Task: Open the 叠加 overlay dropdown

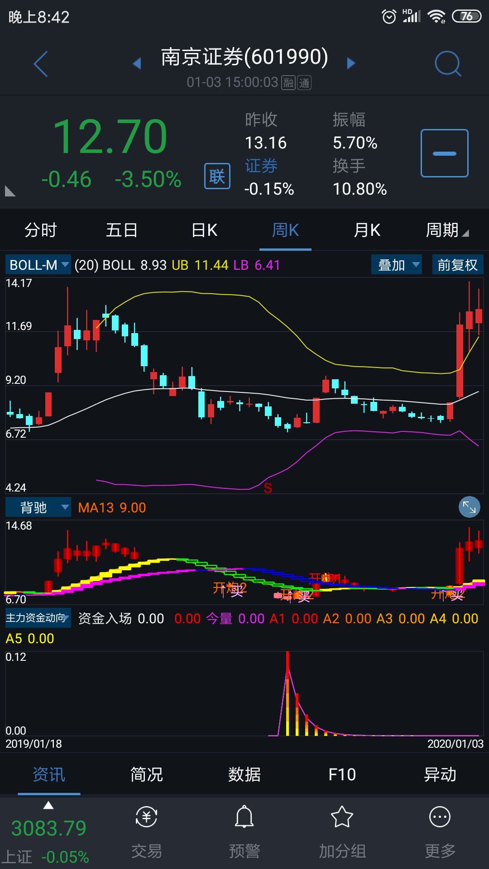Action: [397, 265]
